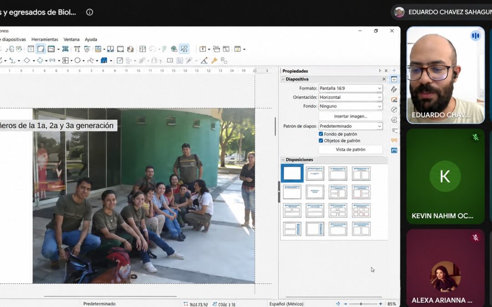
Task: Close the Diapositiva panel section
Action: click(384, 79)
